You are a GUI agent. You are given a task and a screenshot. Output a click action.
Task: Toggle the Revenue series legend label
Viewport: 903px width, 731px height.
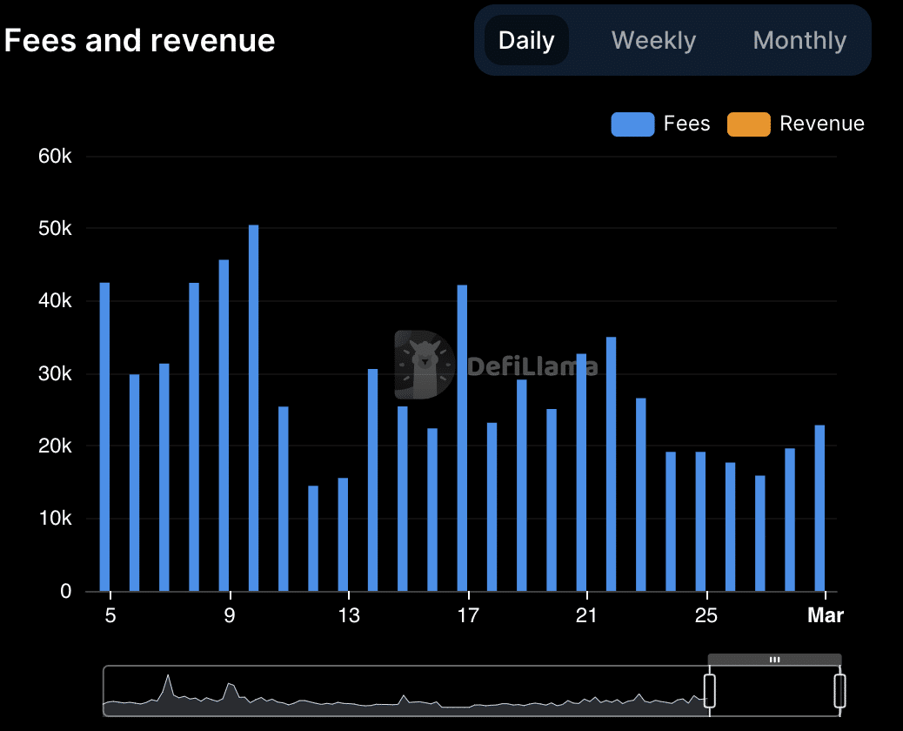point(821,124)
